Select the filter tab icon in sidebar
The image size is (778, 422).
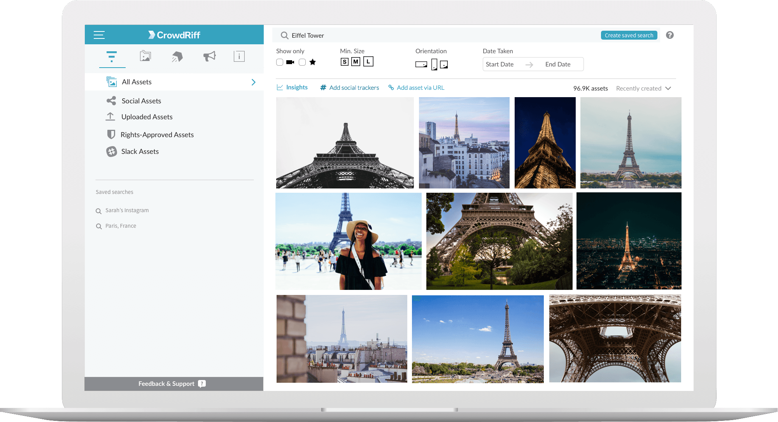(x=112, y=57)
